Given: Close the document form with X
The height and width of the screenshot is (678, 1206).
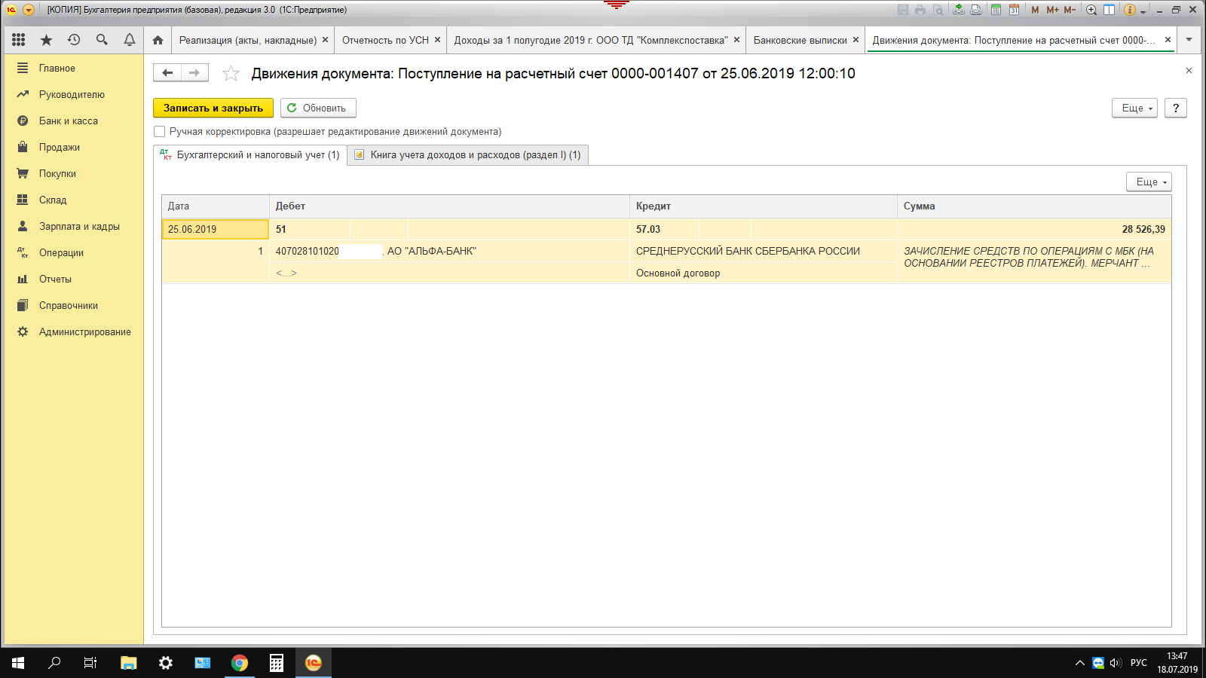Looking at the screenshot, I should pos(1189,71).
